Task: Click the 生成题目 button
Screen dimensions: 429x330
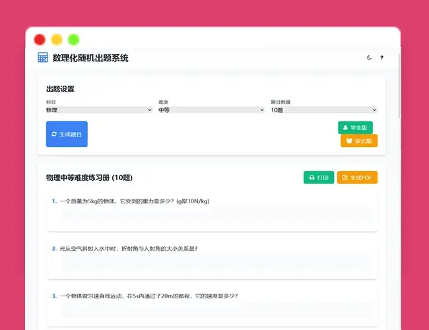Action: click(67, 134)
